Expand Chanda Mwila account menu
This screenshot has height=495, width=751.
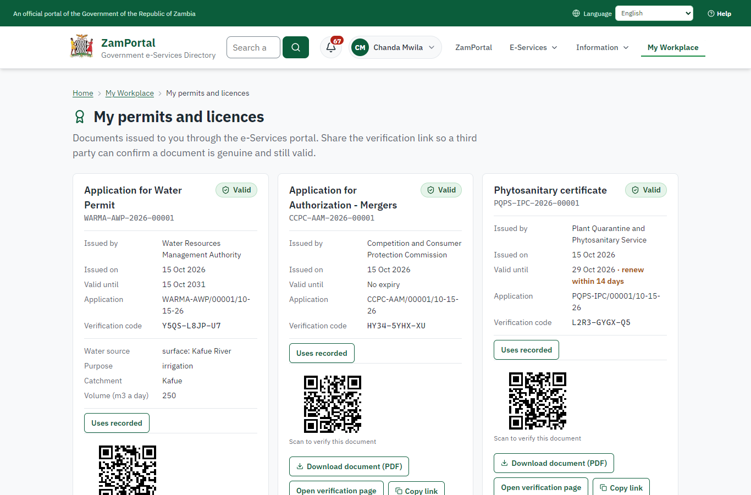point(395,47)
